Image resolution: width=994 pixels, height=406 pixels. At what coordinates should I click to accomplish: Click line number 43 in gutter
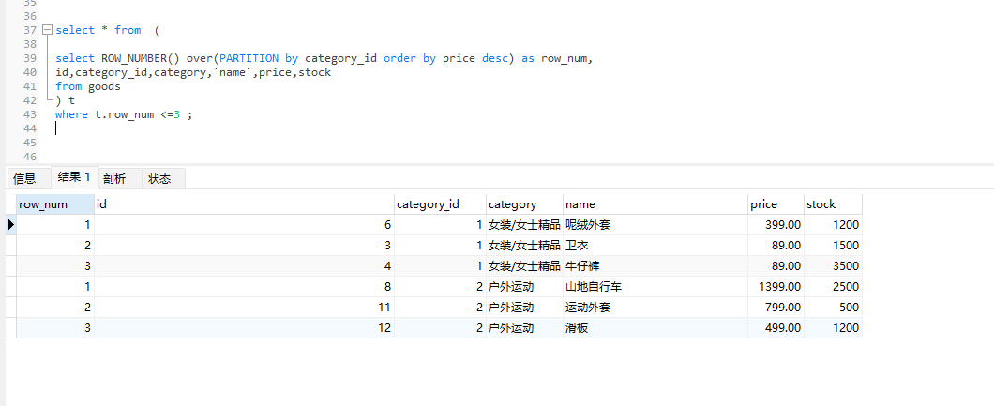(30, 114)
